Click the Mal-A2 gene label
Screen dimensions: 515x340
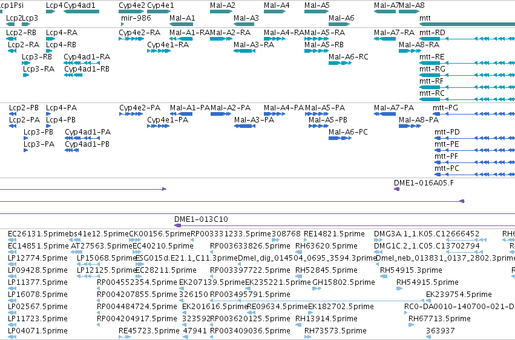point(223,5)
